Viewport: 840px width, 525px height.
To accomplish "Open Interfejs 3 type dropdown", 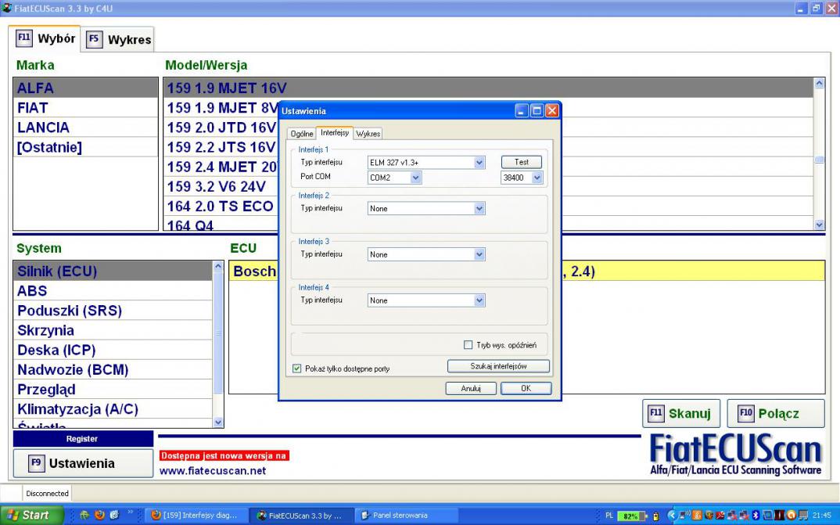I will 479,254.
